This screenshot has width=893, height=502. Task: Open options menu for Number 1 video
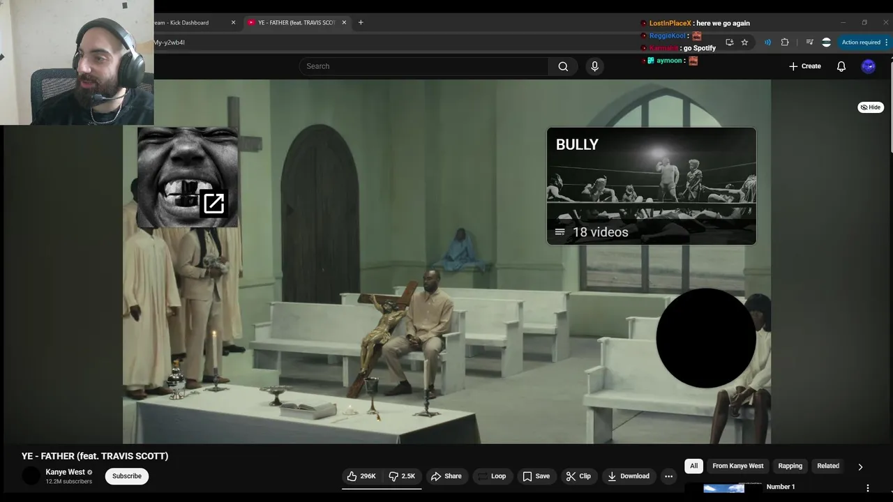point(868,488)
